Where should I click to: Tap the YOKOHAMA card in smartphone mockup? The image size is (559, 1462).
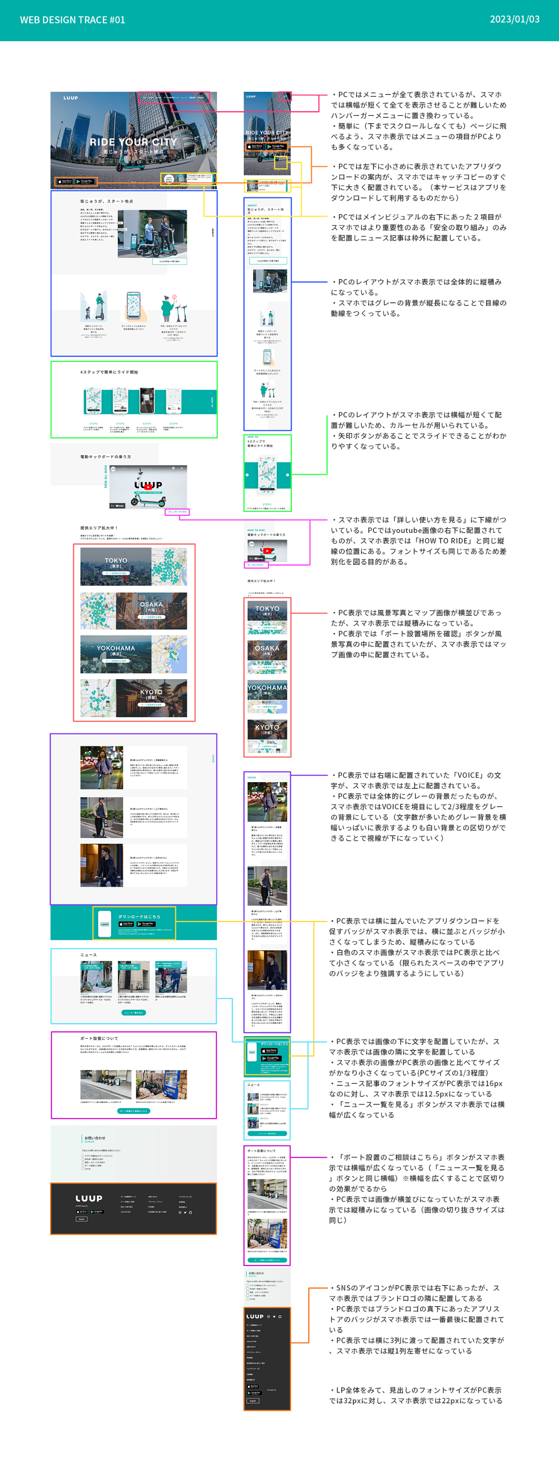click(267, 697)
